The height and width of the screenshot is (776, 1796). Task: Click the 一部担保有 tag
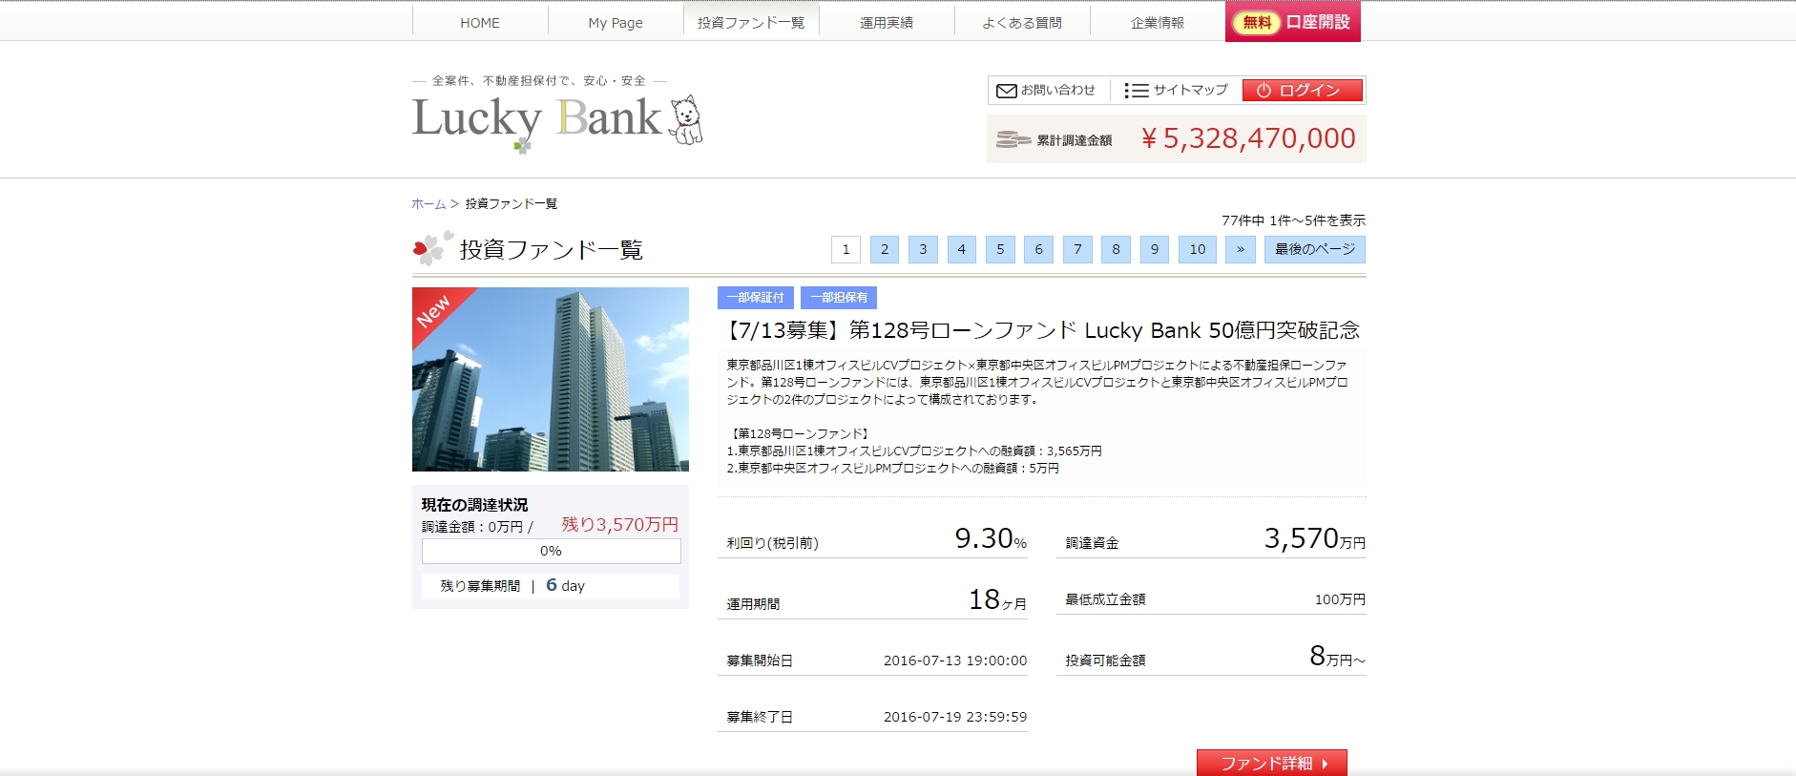tap(839, 298)
